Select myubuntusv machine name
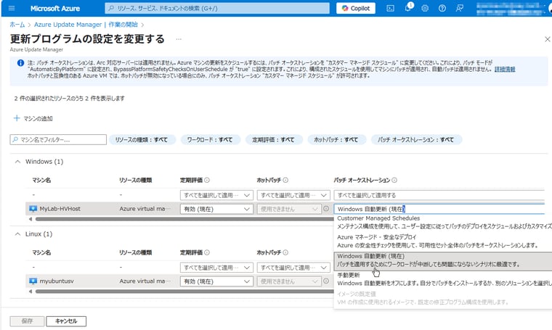552x330 pixels. point(57,281)
